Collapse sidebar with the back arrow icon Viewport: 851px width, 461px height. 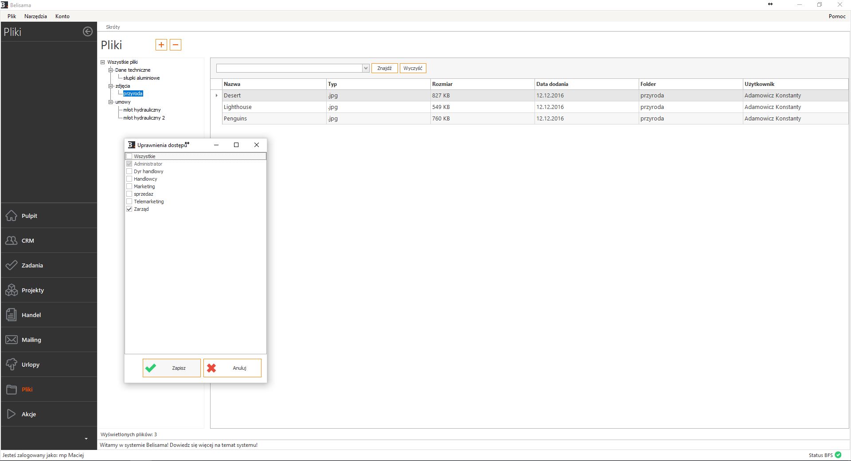[x=88, y=31]
